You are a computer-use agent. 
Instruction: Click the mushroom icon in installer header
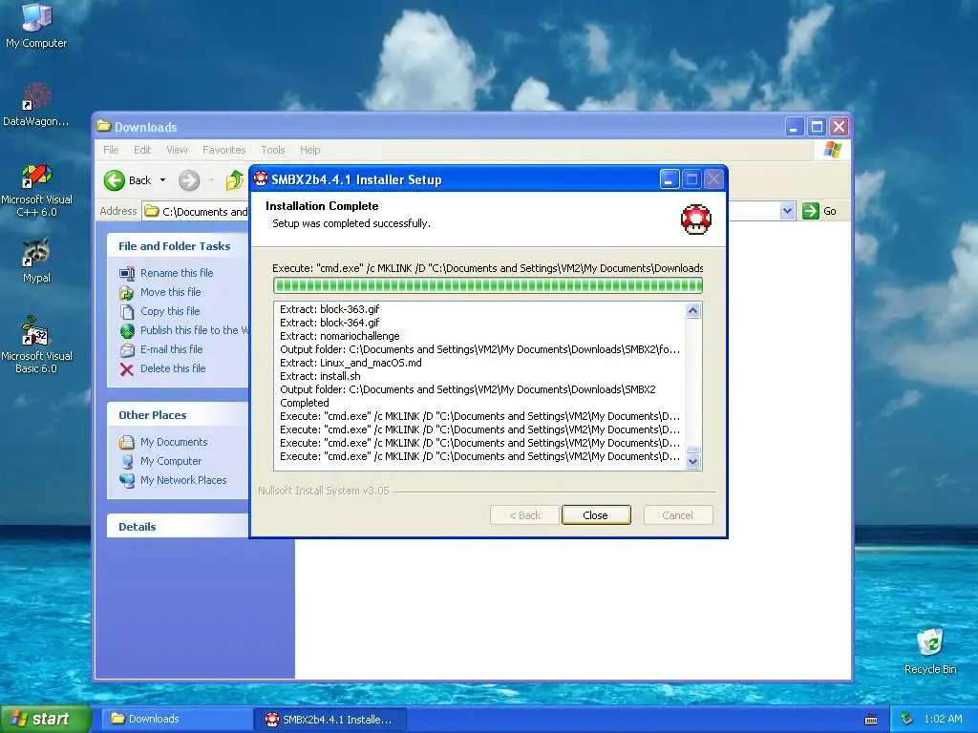pyautogui.click(x=696, y=220)
